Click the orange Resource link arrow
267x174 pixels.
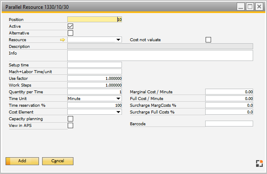[63, 40]
